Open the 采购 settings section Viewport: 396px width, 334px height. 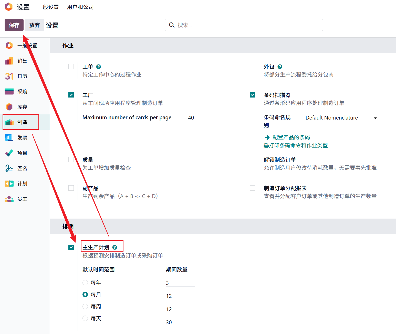[22, 91]
